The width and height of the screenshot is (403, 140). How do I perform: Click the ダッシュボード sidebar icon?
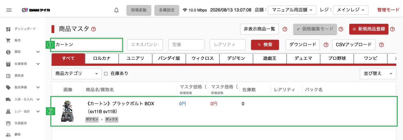(x=8, y=29)
